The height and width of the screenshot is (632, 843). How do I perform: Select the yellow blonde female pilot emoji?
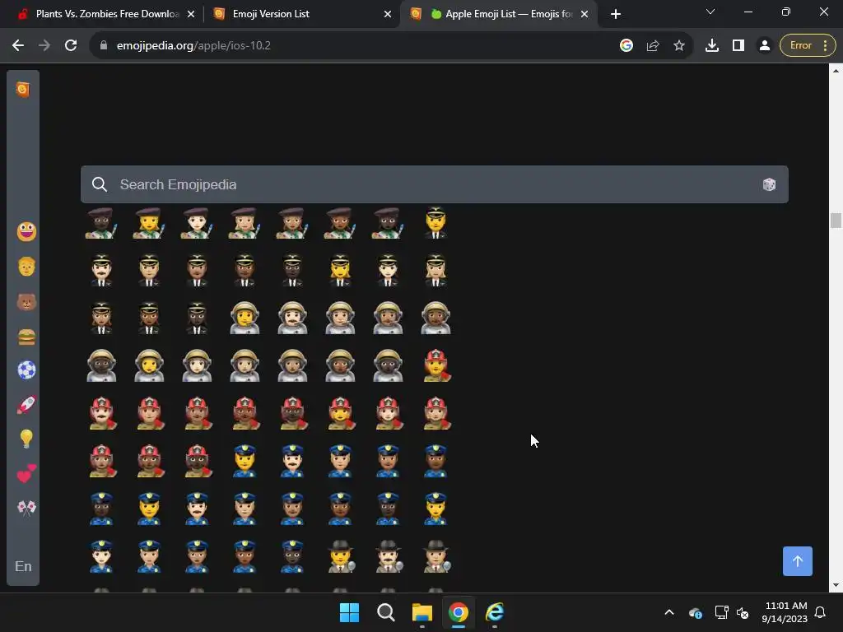point(340,270)
